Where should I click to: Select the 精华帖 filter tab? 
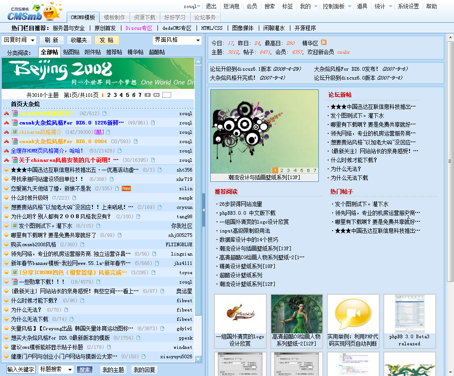[136, 52]
